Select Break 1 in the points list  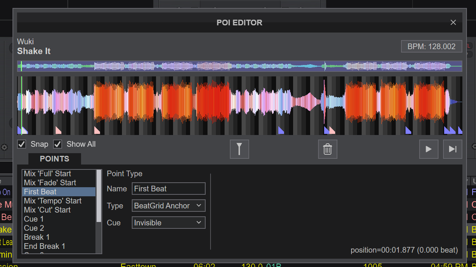(x=59, y=237)
